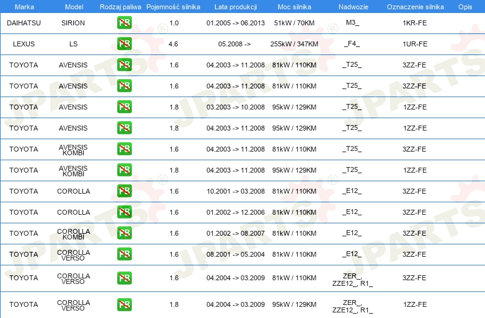Select AVENSIS KOMBI model in the 1.6 row
The image size is (485, 318).
click(x=73, y=150)
